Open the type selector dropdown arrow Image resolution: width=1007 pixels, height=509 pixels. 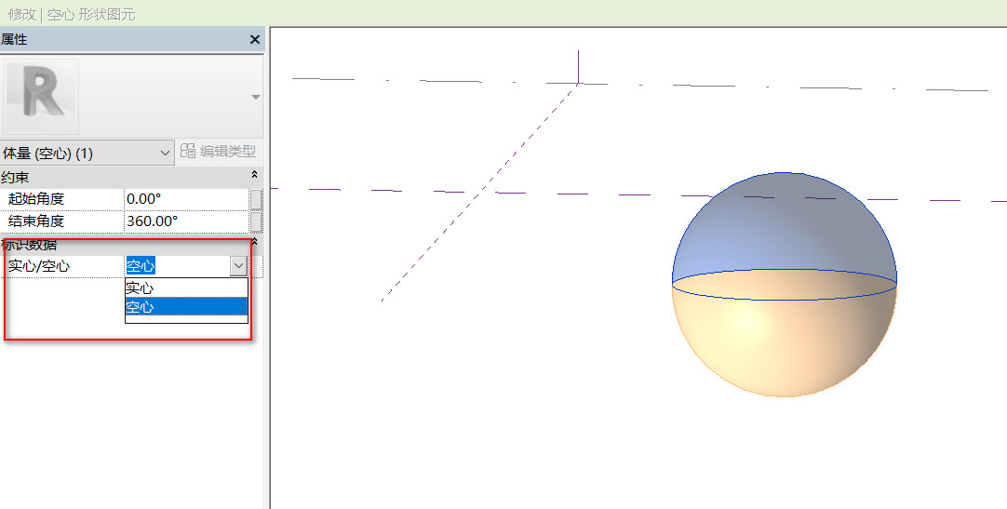click(256, 97)
